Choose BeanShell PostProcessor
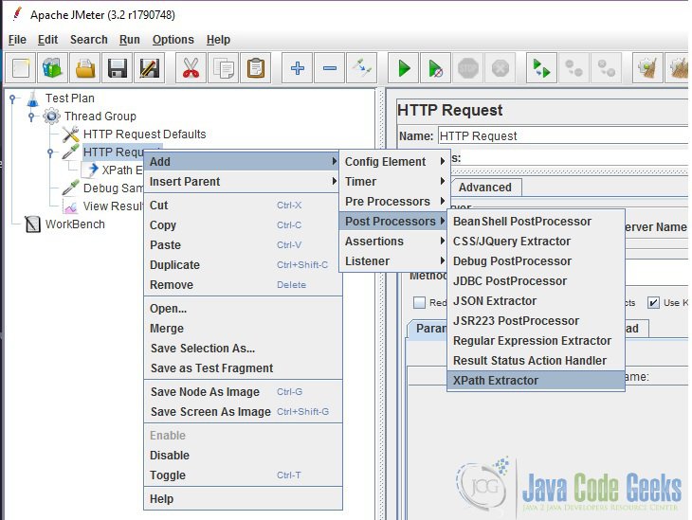This screenshot has width=692, height=520. 537,222
